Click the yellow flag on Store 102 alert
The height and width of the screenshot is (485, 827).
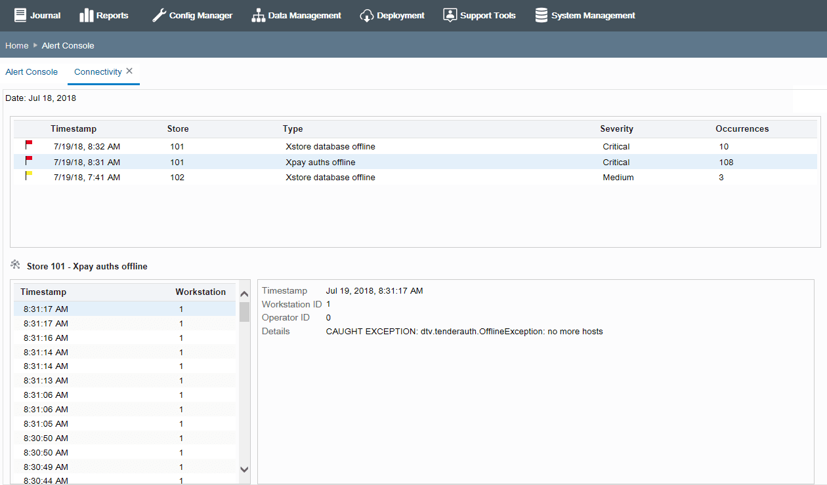29,176
